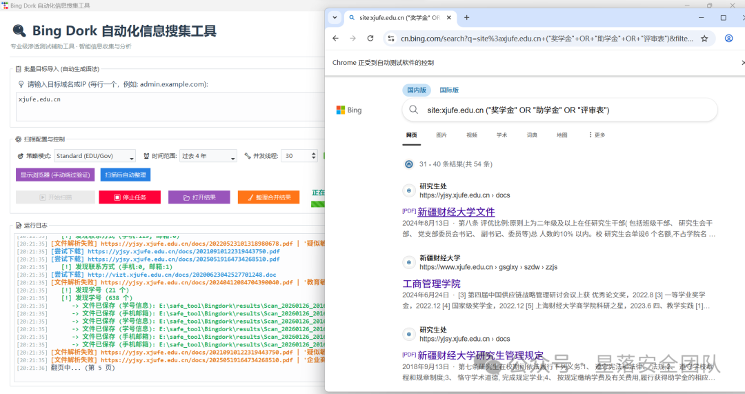The image size is (745, 394).
Task: Click the Bing logo in browser
Action: (x=349, y=110)
